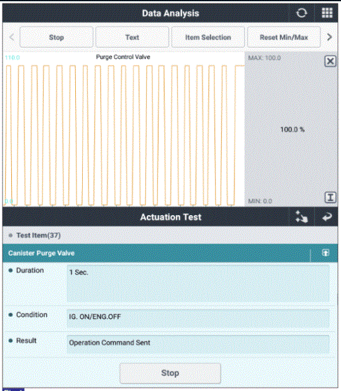Viewport: 341px width, 391px height.
Task: Open the grid menu icon in Data Analysis header
Action: point(327,13)
